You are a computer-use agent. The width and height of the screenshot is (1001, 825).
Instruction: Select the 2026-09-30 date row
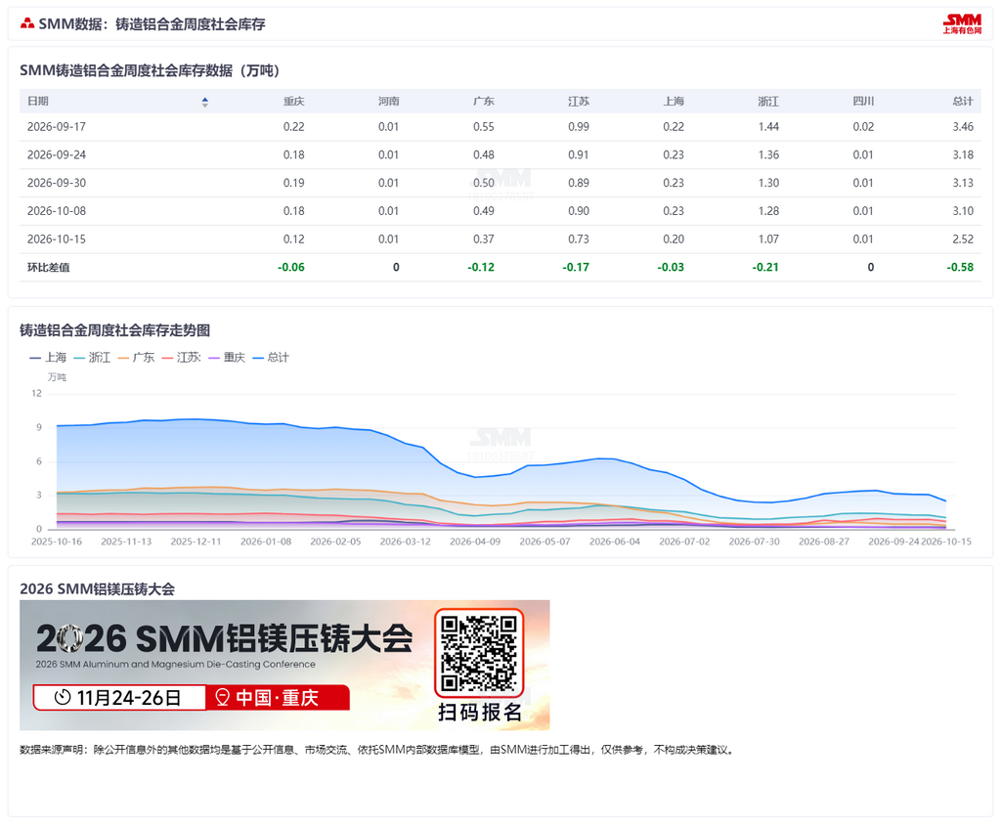[500, 183]
